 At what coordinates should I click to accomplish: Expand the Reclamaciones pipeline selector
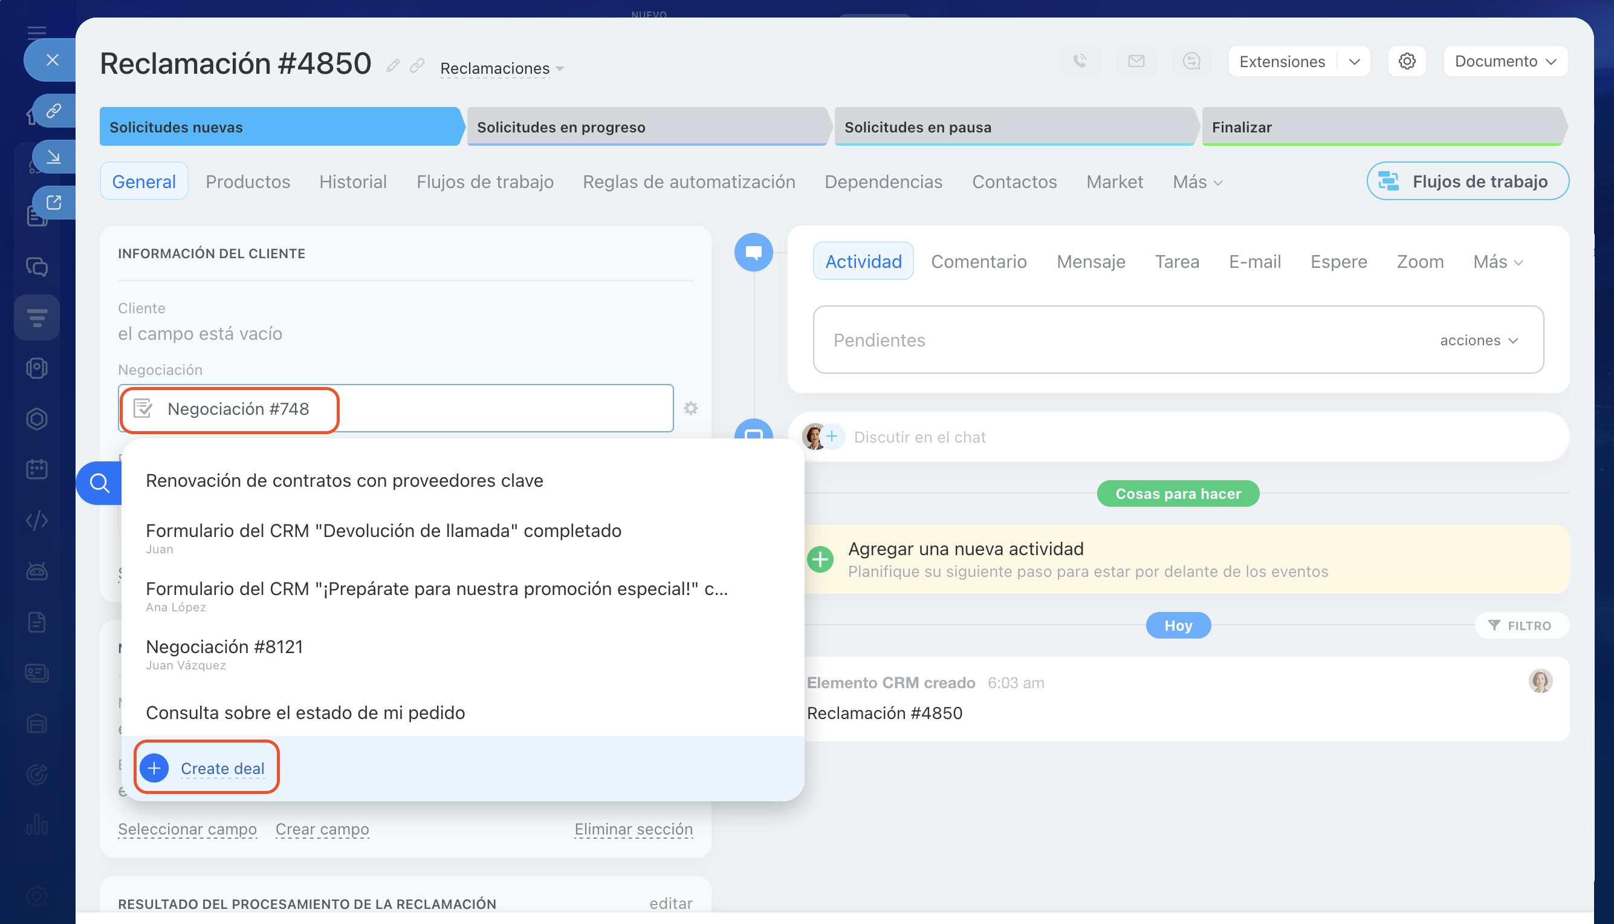pos(502,68)
